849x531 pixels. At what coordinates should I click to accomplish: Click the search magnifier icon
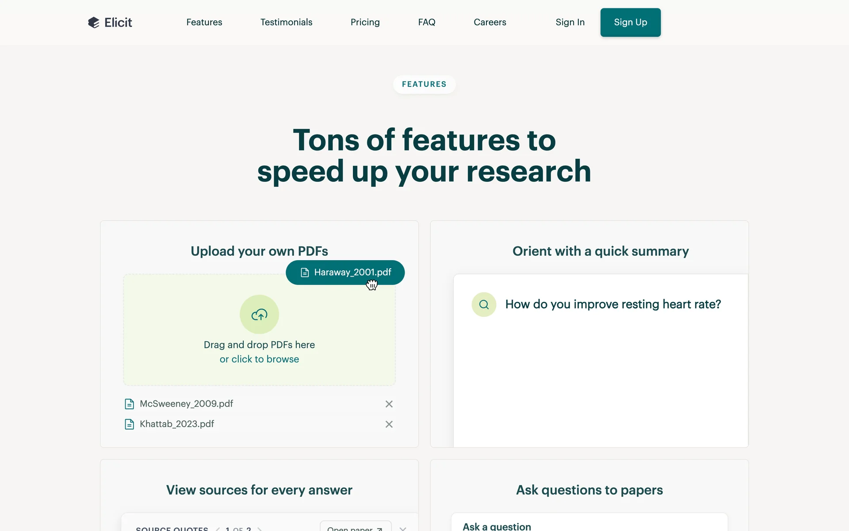(x=484, y=304)
